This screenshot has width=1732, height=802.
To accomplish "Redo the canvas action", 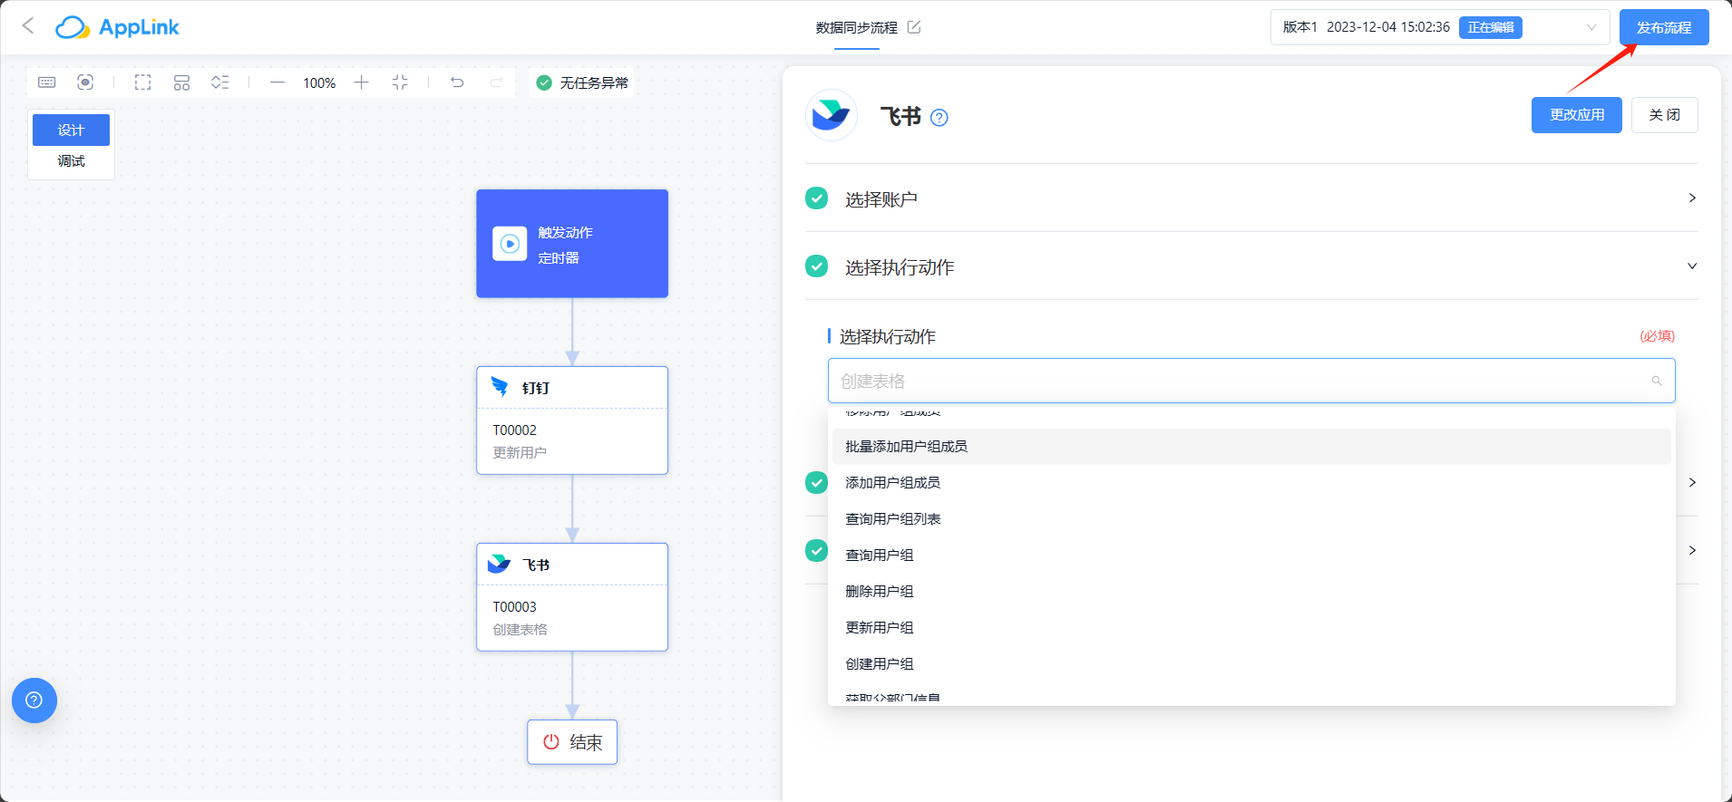I will point(496,82).
